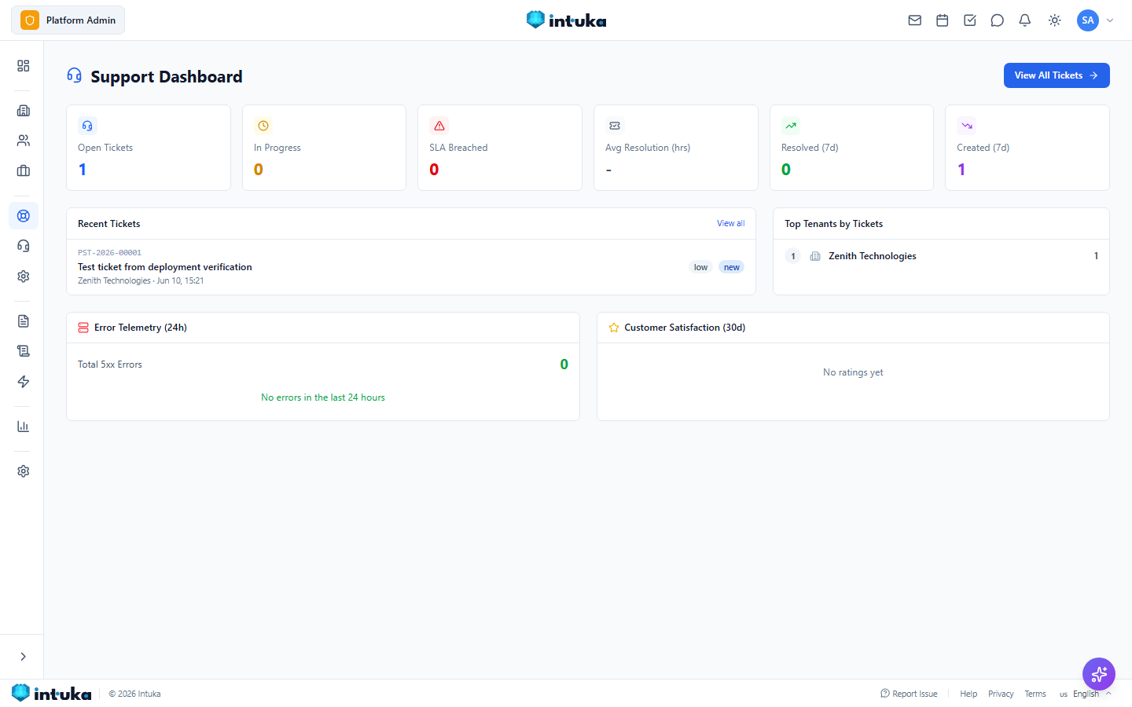The image size is (1132, 707).
Task: Click the Created (7d) card
Action: tap(1027, 148)
